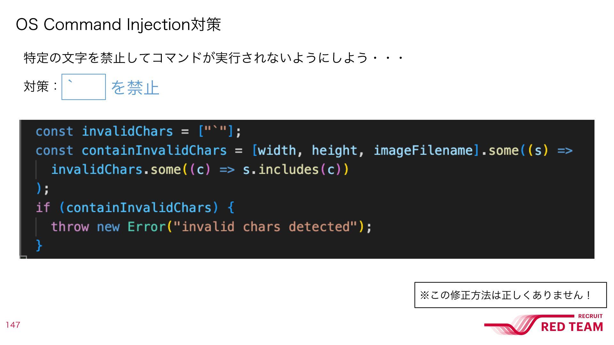
Task: Click the "invalid chars detected" error string
Action: (265, 227)
